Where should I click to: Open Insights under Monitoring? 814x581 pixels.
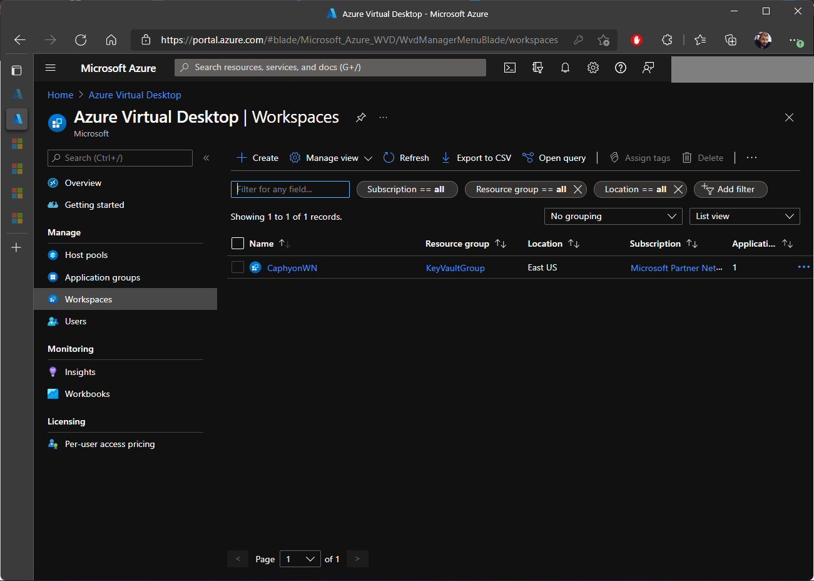80,372
